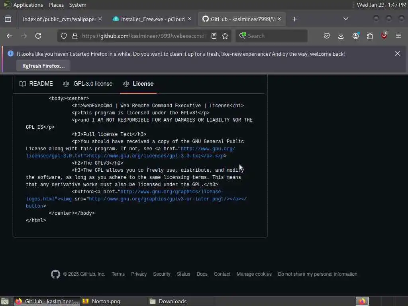This screenshot has height=306, width=408.
Task: Click the GitHub URL address bar
Action: [x=144, y=36]
